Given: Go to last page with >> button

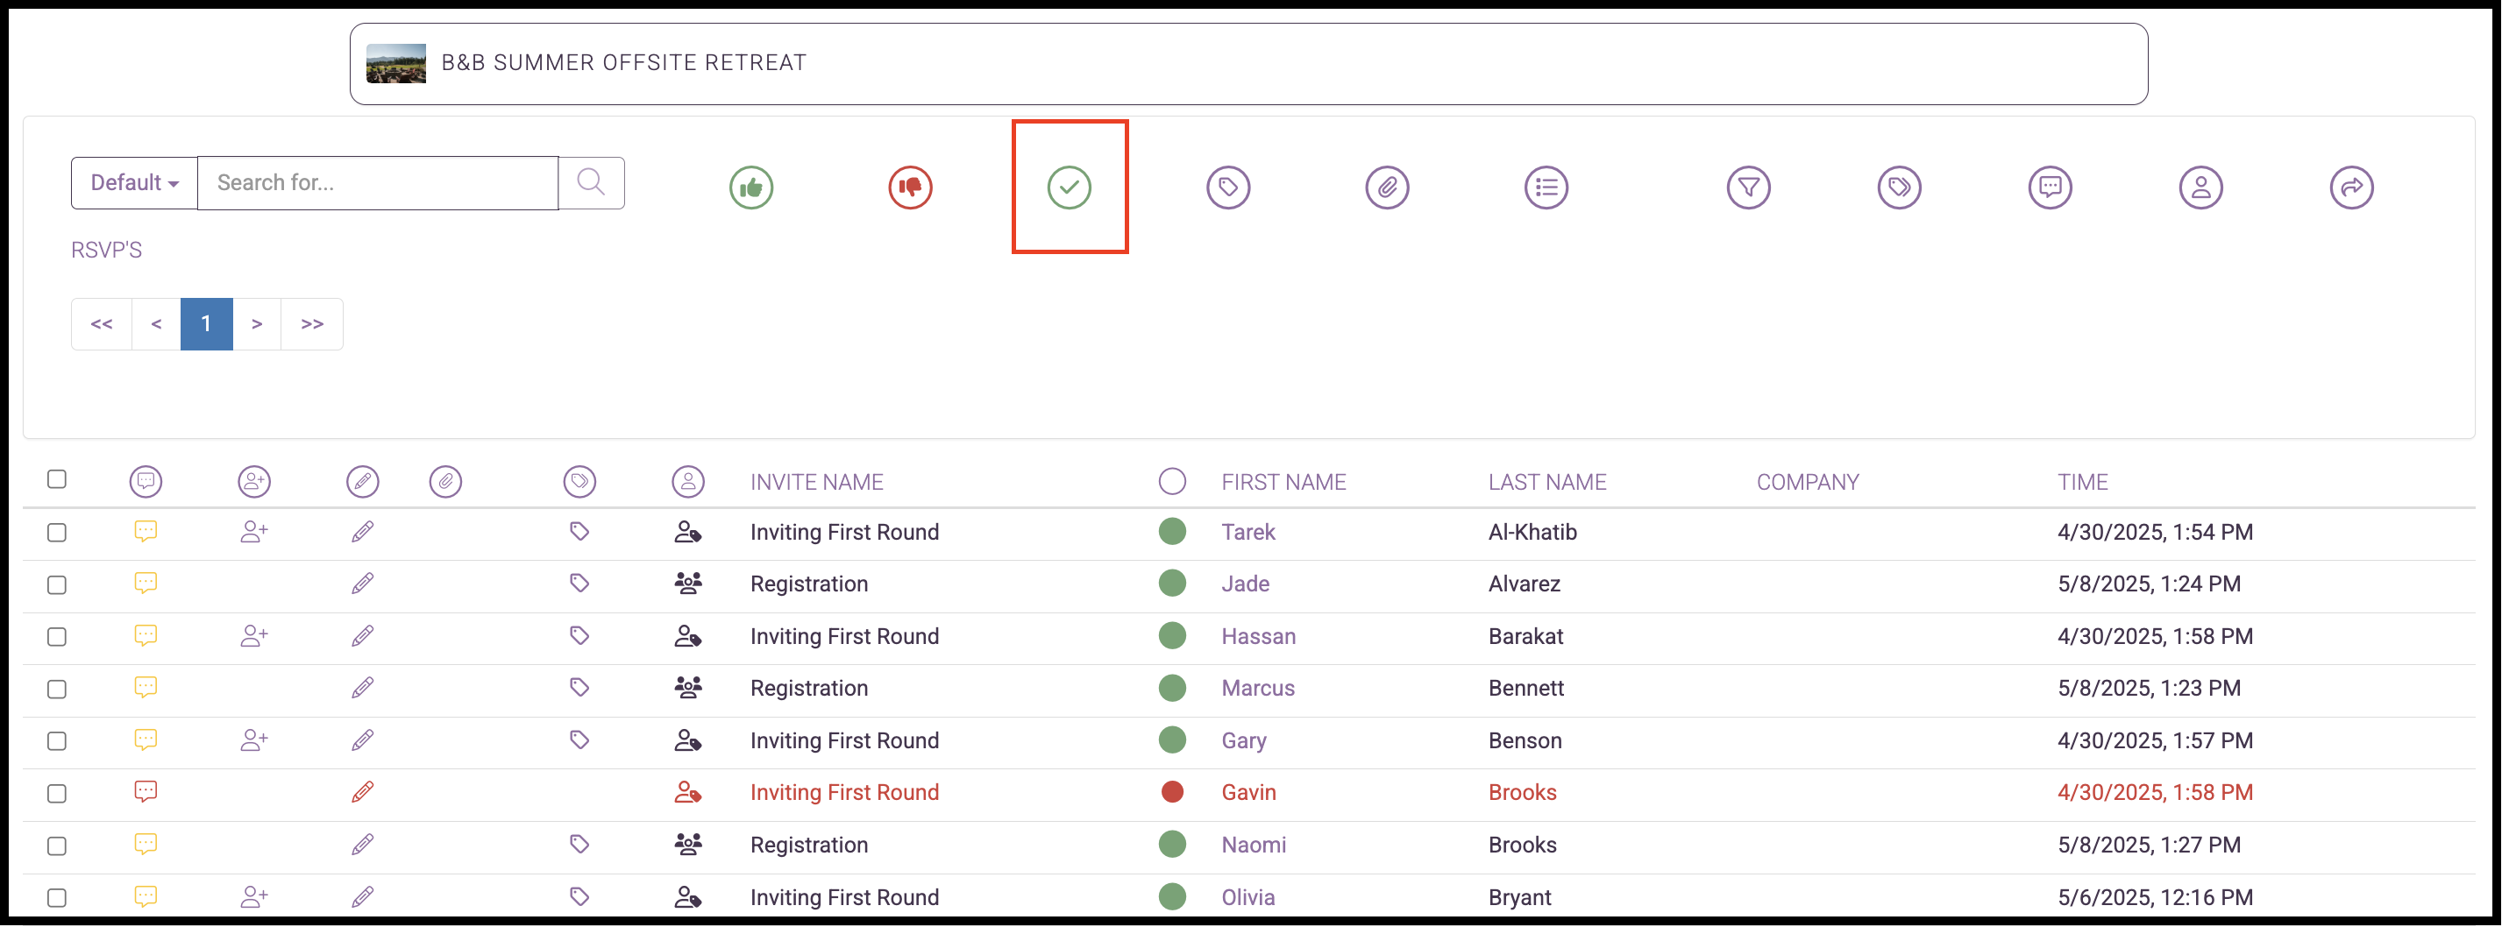Looking at the screenshot, I should pos(312,324).
